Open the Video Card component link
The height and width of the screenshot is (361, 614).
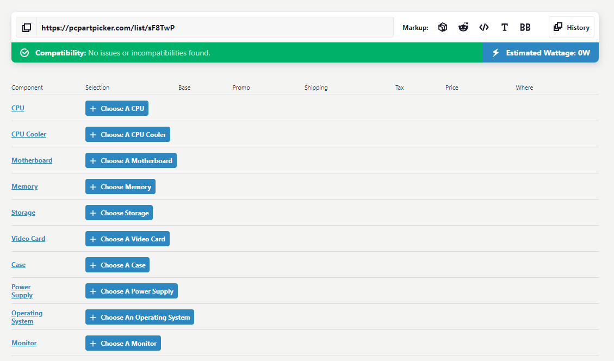click(28, 239)
